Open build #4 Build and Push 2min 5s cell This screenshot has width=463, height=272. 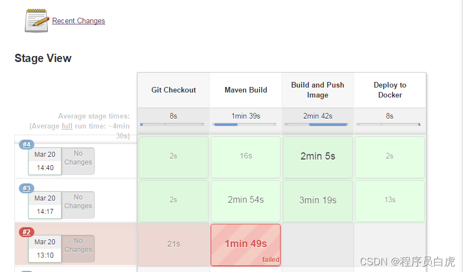[x=318, y=157]
